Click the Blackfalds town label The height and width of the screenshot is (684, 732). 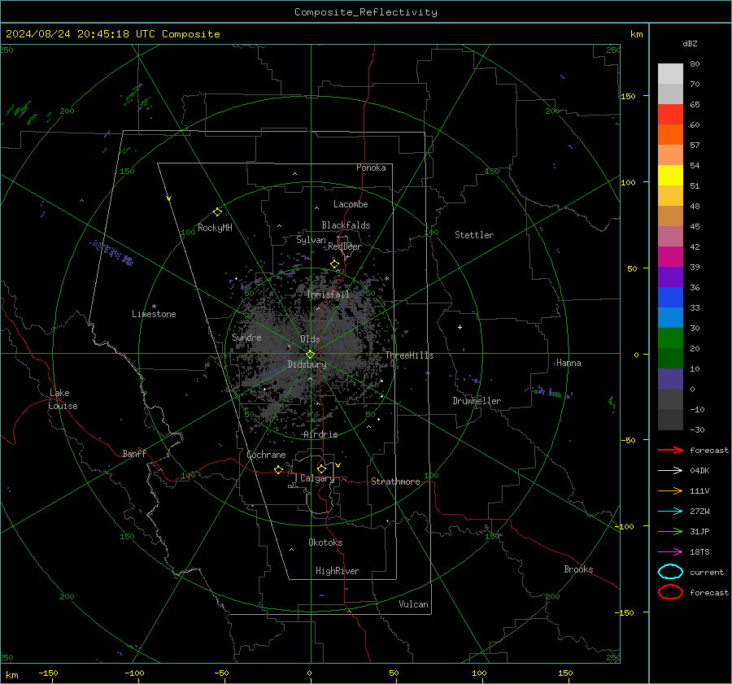[x=346, y=225]
